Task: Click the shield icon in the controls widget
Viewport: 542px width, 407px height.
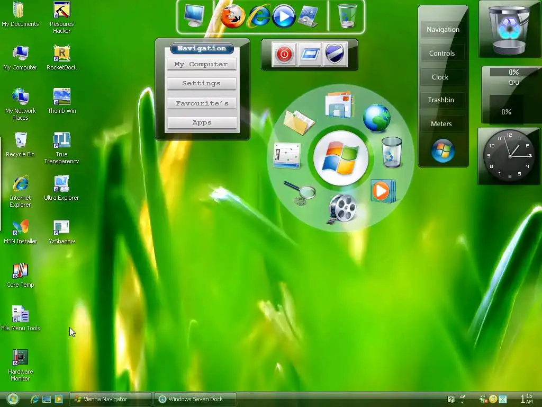Action: (x=335, y=54)
